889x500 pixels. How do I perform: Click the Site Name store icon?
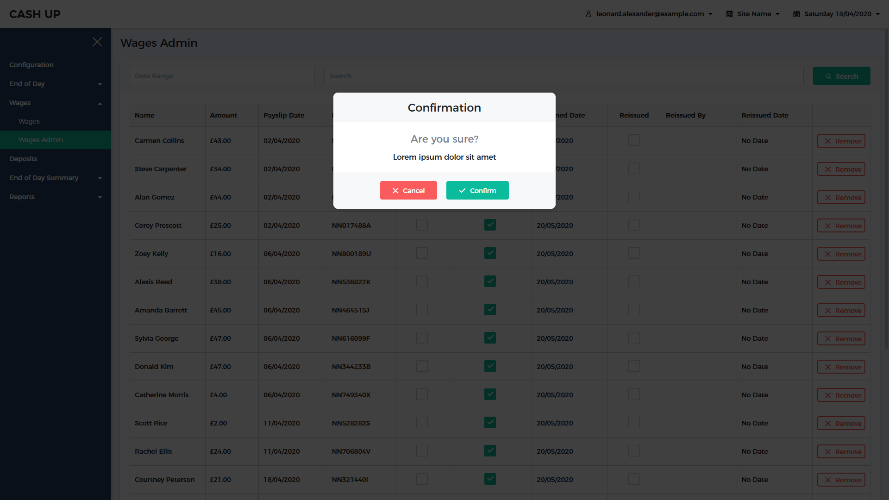click(x=729, y=14)
